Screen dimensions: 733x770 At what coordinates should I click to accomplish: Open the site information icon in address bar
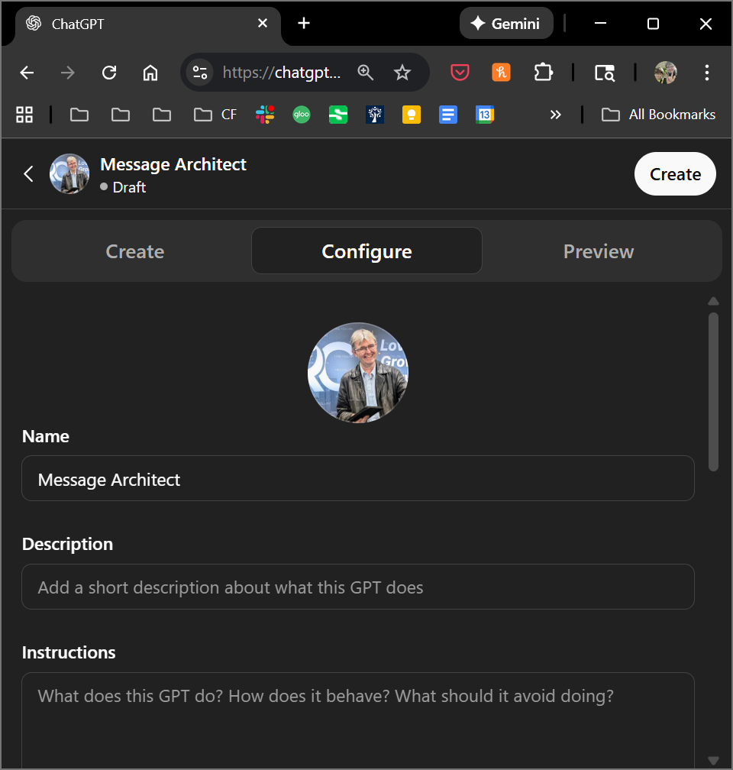pos(200,73)
